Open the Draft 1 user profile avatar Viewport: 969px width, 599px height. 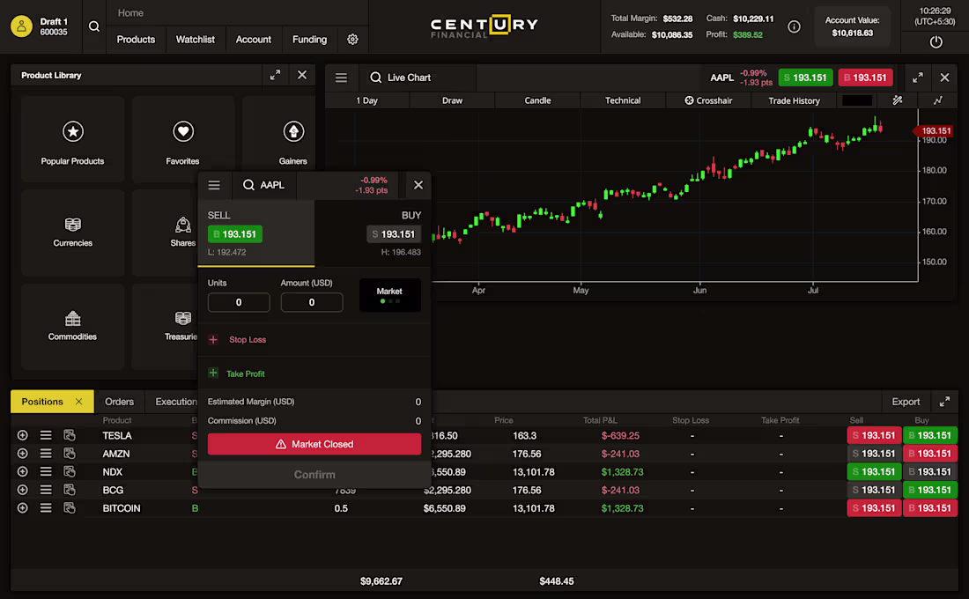coord(21,26)
